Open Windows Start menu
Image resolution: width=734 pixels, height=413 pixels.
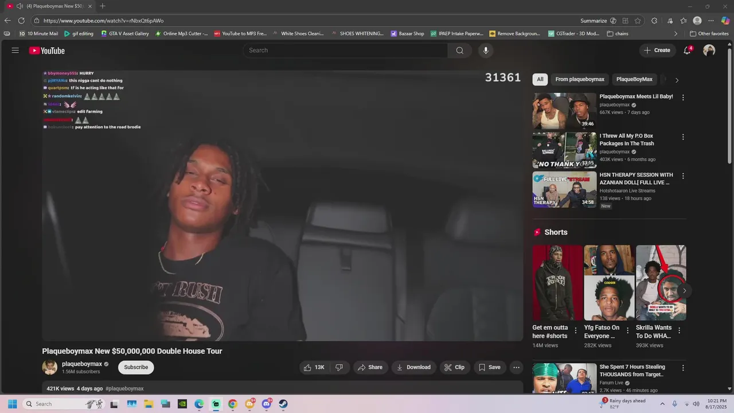coord(12,404)
